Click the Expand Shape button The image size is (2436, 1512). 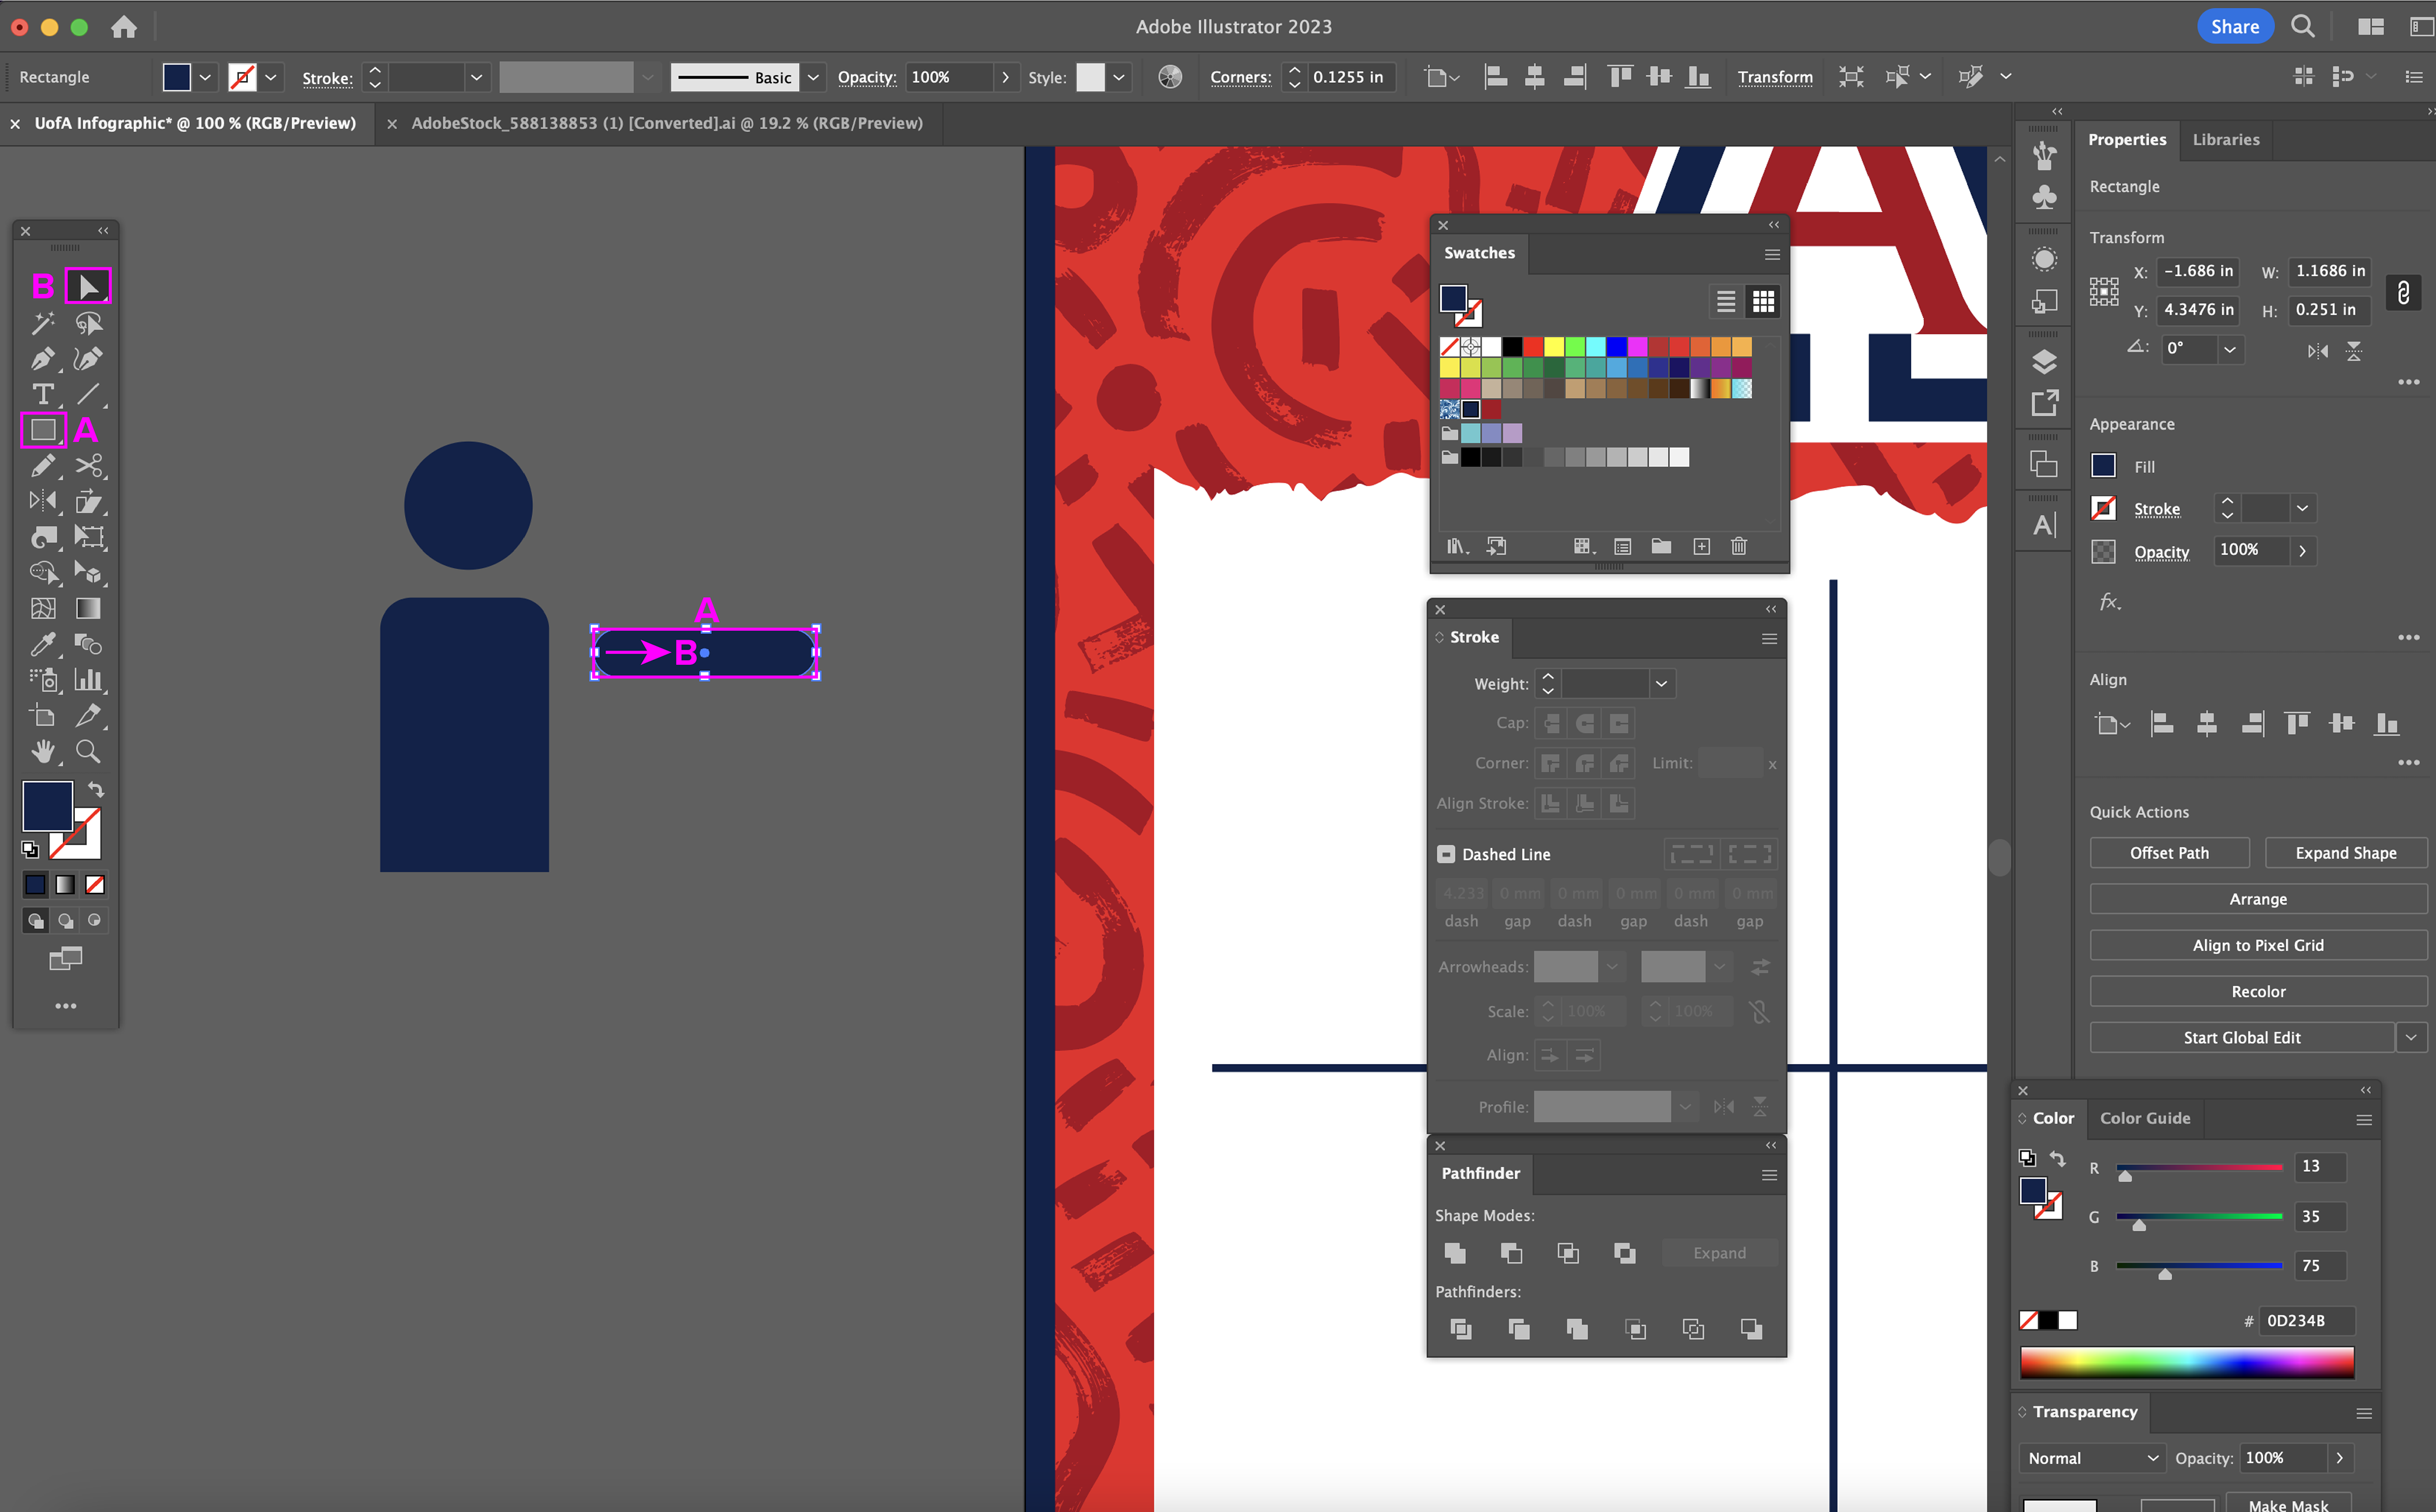point(2345,853)
